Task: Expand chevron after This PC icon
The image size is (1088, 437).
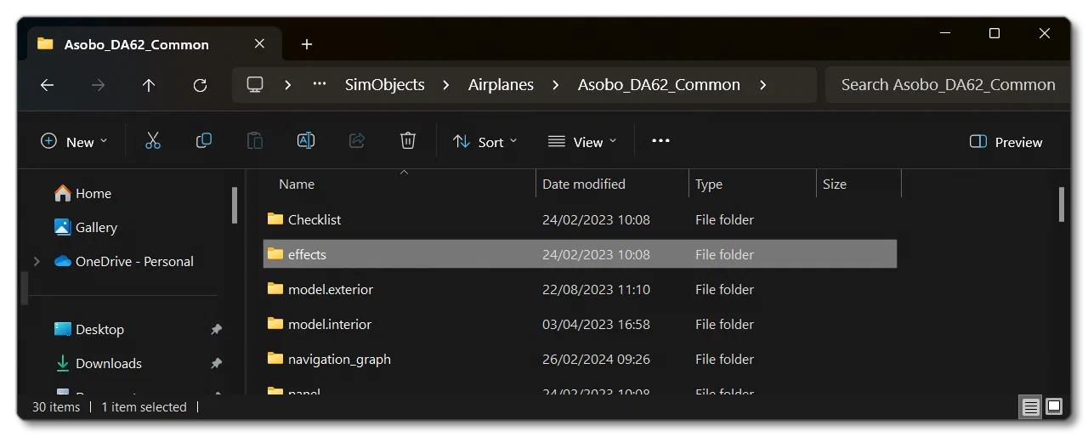Action: click(288, 85)
